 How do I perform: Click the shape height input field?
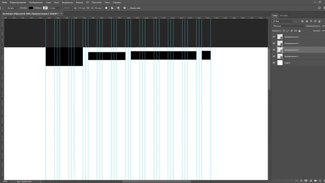tap(98, 8)
